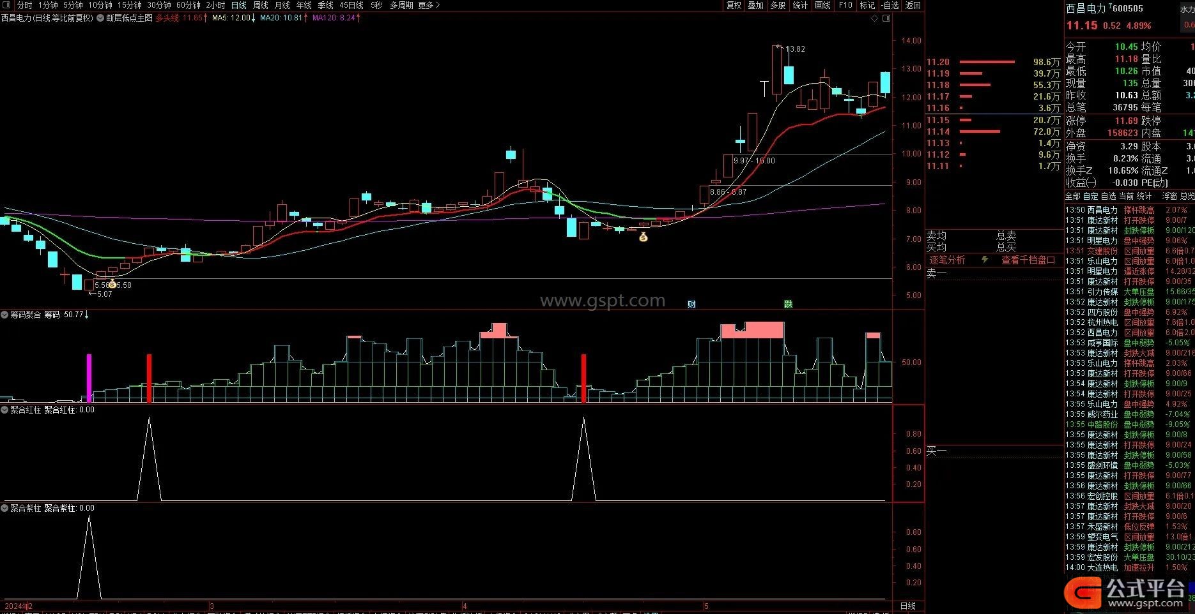
Task: Select the 自选 alerts filter tab
Action: point(1108,196)
